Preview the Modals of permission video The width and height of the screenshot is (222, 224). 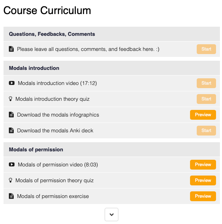[203, 165]
